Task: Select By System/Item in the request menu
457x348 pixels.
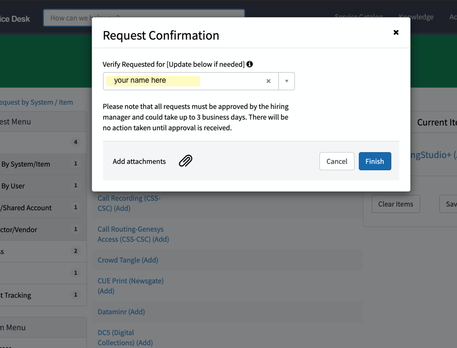Action: 26,164
